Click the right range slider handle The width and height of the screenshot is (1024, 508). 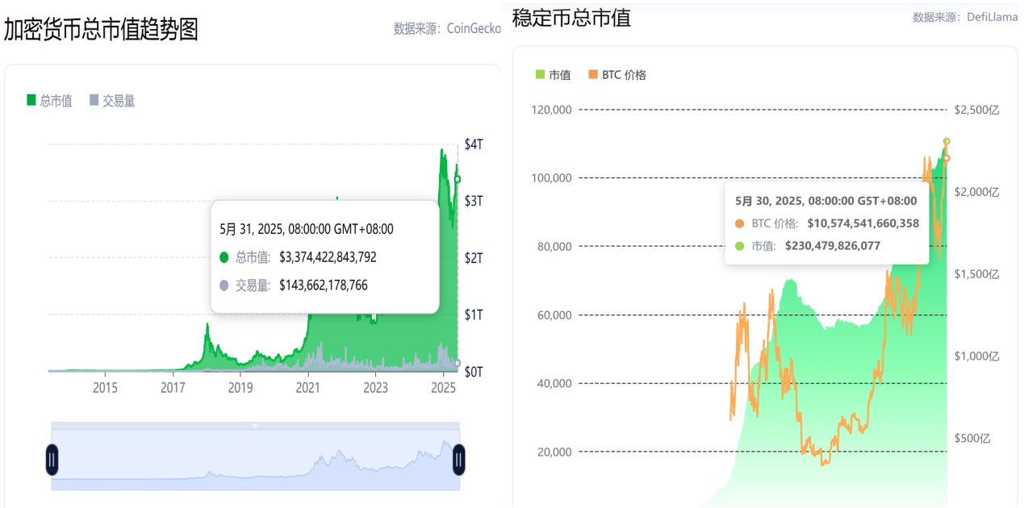click(458, 458)
